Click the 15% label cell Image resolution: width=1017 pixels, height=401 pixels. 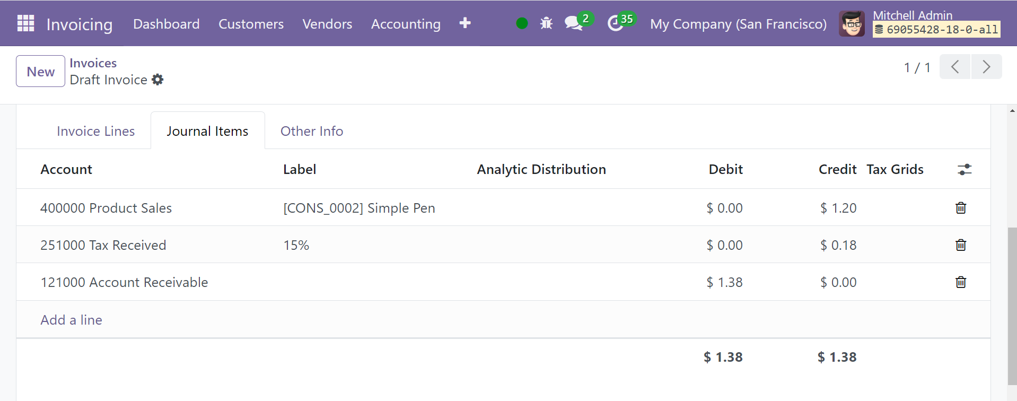click(296, 245)
